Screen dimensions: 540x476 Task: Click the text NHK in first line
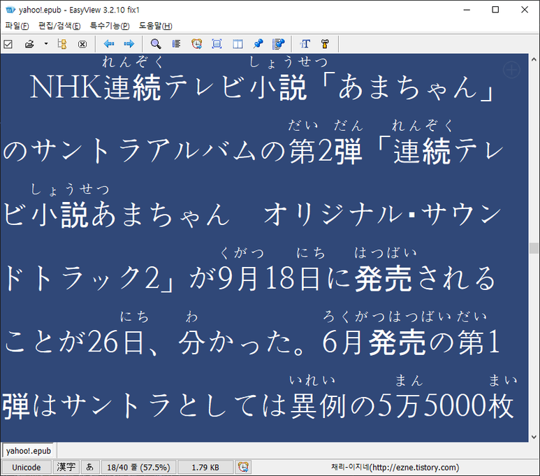[x=66, y=87]
